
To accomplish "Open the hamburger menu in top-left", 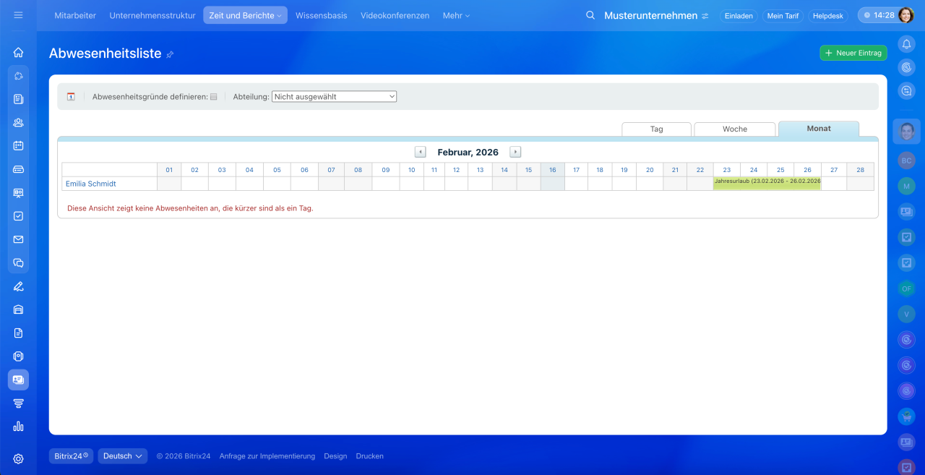I will tap(18, 15).
